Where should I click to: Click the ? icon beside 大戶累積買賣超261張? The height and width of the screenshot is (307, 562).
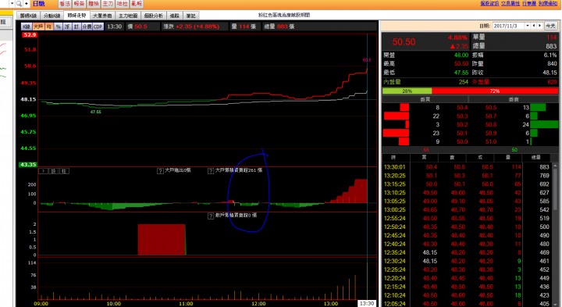211,171
